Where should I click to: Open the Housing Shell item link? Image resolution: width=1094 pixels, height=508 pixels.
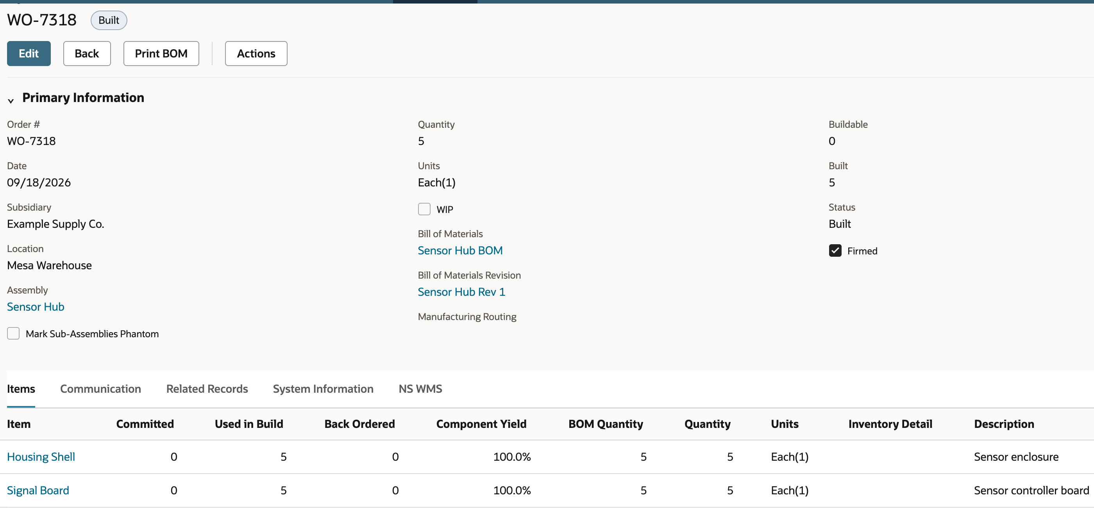tap(41, 456)
